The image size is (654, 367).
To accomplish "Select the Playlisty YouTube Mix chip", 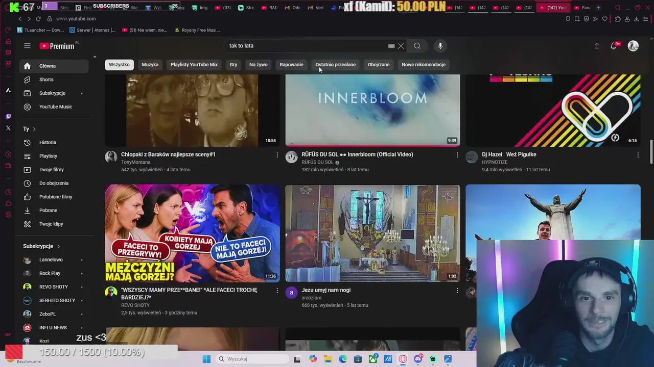I will pyautogui.click(x=194, y=65).
